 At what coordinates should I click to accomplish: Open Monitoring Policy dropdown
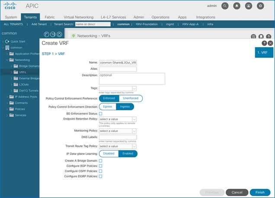(134, 131)
